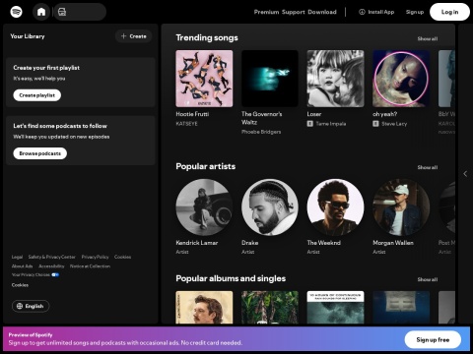Open album cover with mustached man
The height and width of the screenshot is (354, 473).
coord(204,308)
